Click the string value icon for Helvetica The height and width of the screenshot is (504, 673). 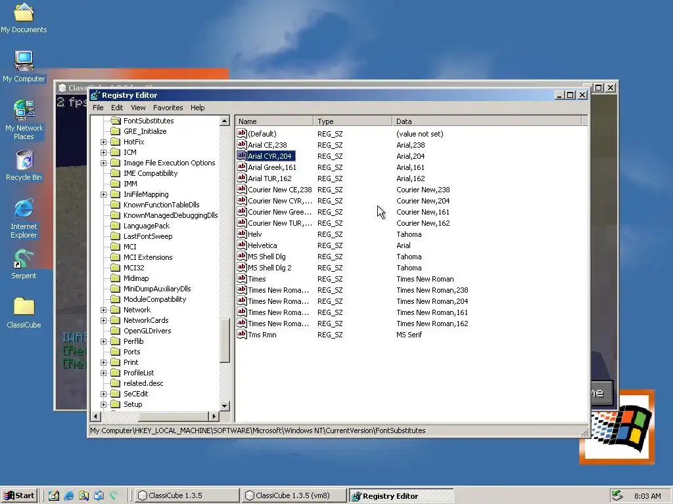242,245
